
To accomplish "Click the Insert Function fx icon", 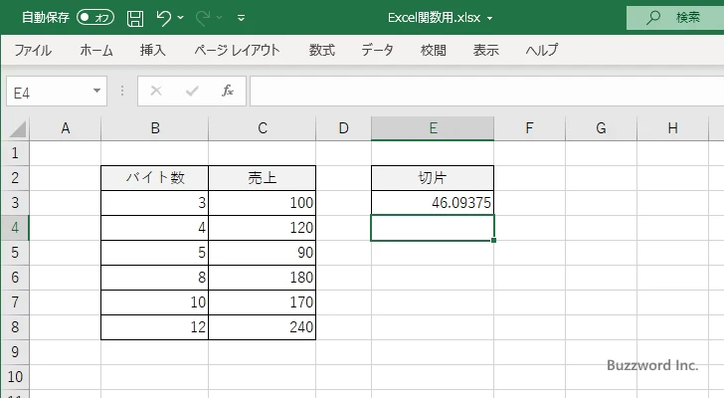I will (228, 91).
